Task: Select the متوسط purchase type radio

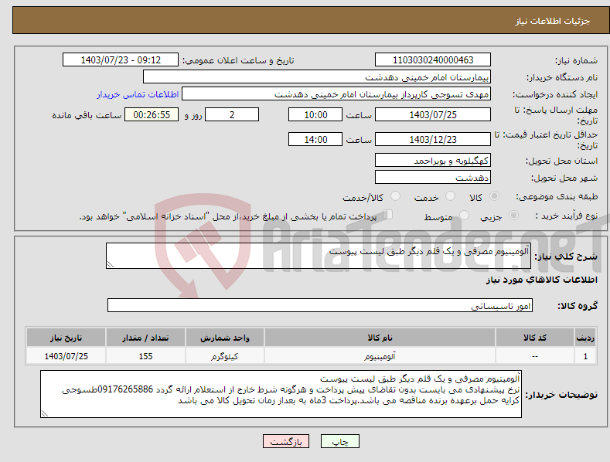Action: (x=464, y=215)
